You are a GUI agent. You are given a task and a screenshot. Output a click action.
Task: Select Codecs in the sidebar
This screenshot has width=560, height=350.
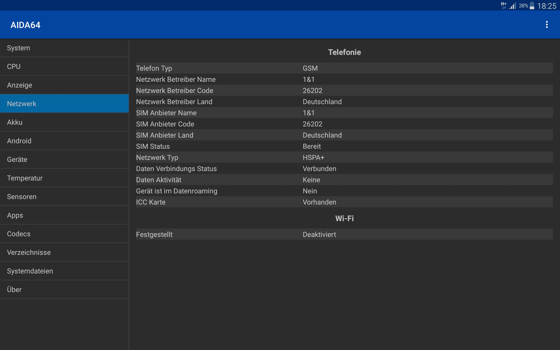point(64,234)
